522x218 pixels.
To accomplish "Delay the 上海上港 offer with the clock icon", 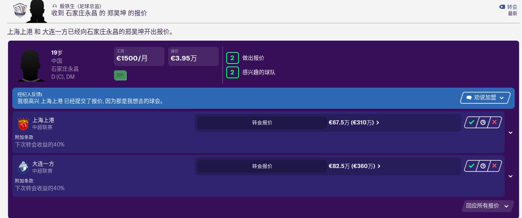I will coord(483,123).
